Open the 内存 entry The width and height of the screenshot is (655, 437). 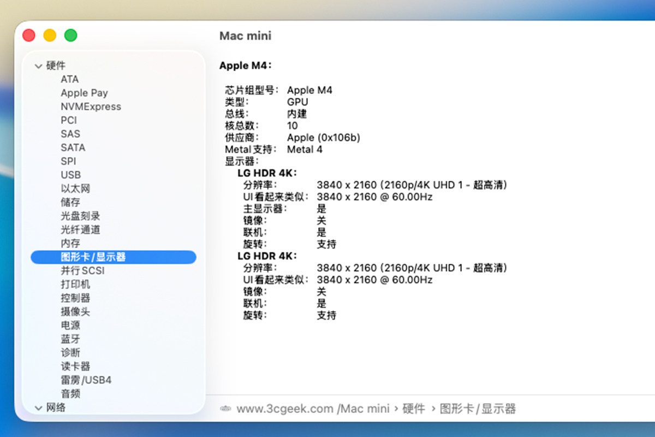tap(70, 243)
